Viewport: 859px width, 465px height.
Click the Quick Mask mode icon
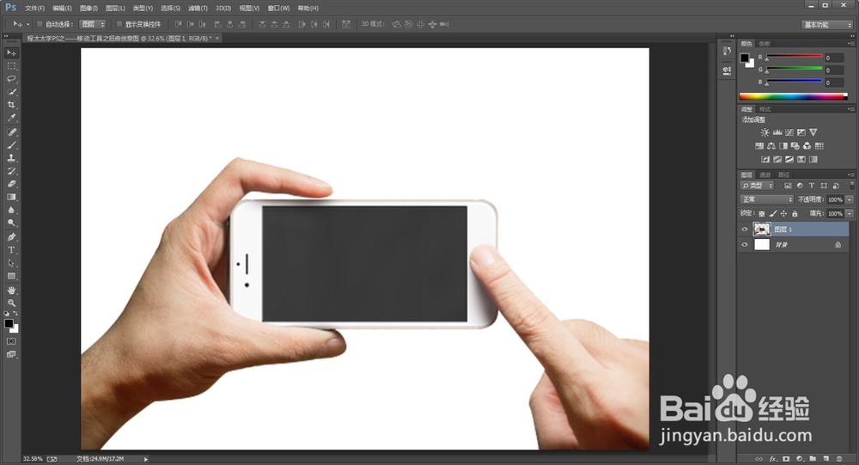tap(11, 341)
